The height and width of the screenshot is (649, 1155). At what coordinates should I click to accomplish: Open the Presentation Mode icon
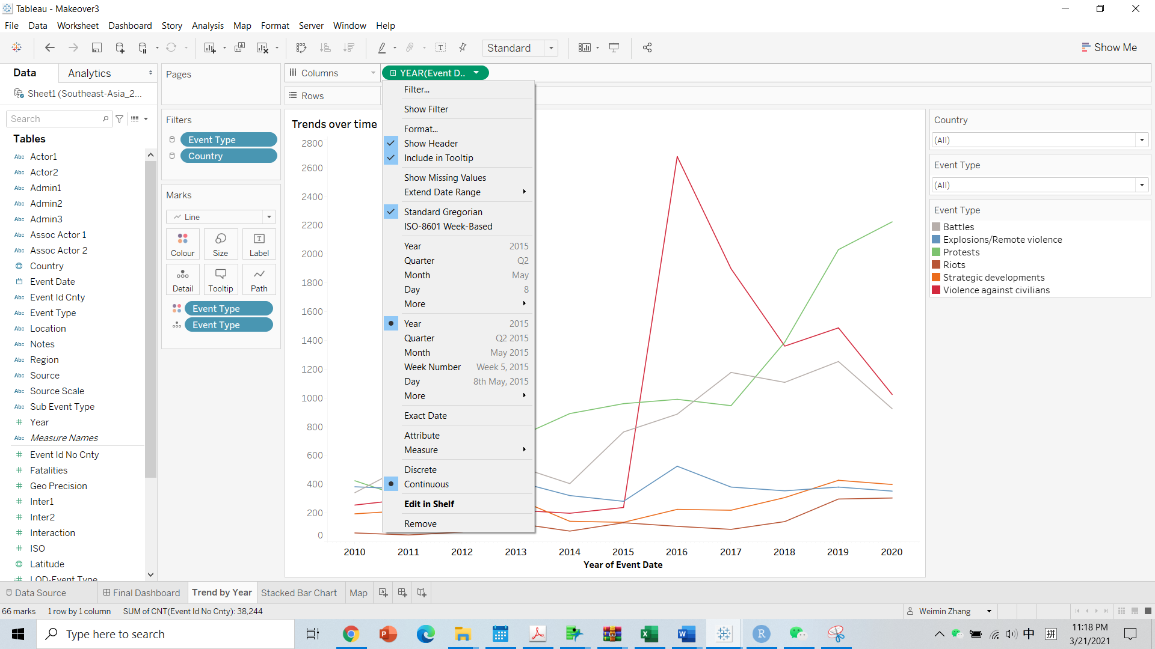[614, 48]
